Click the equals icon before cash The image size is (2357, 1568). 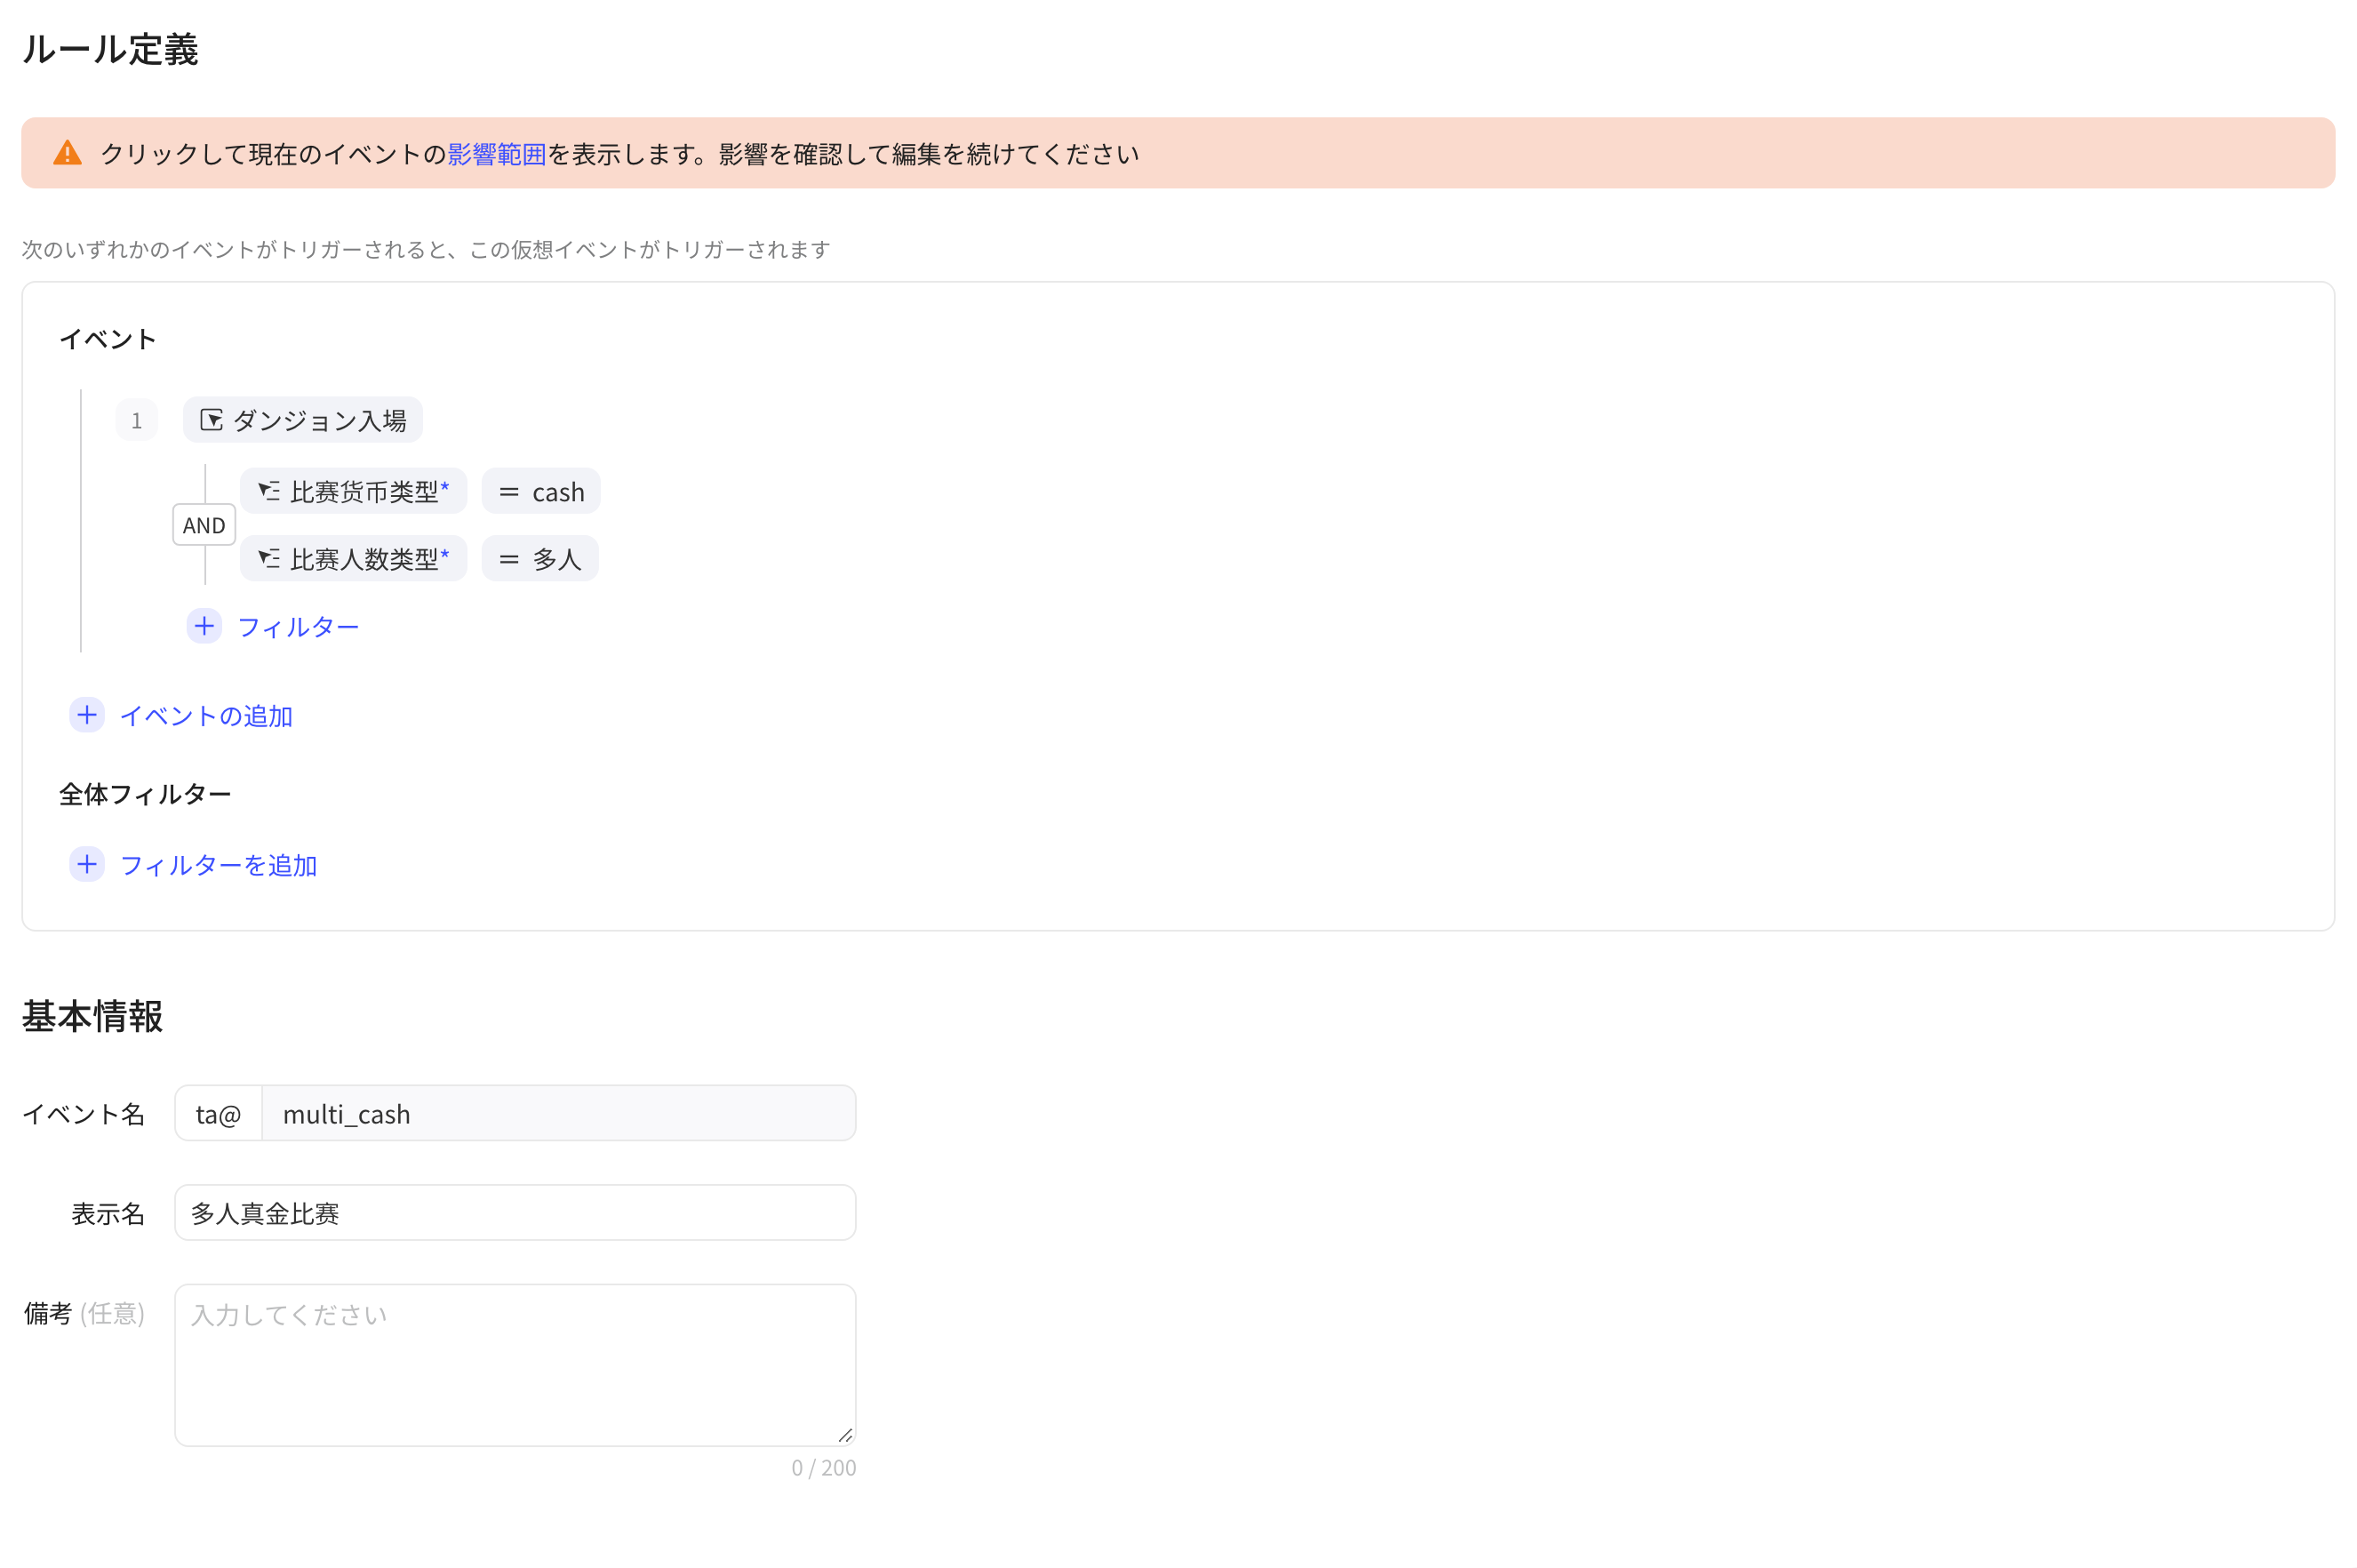pos(508,492)
